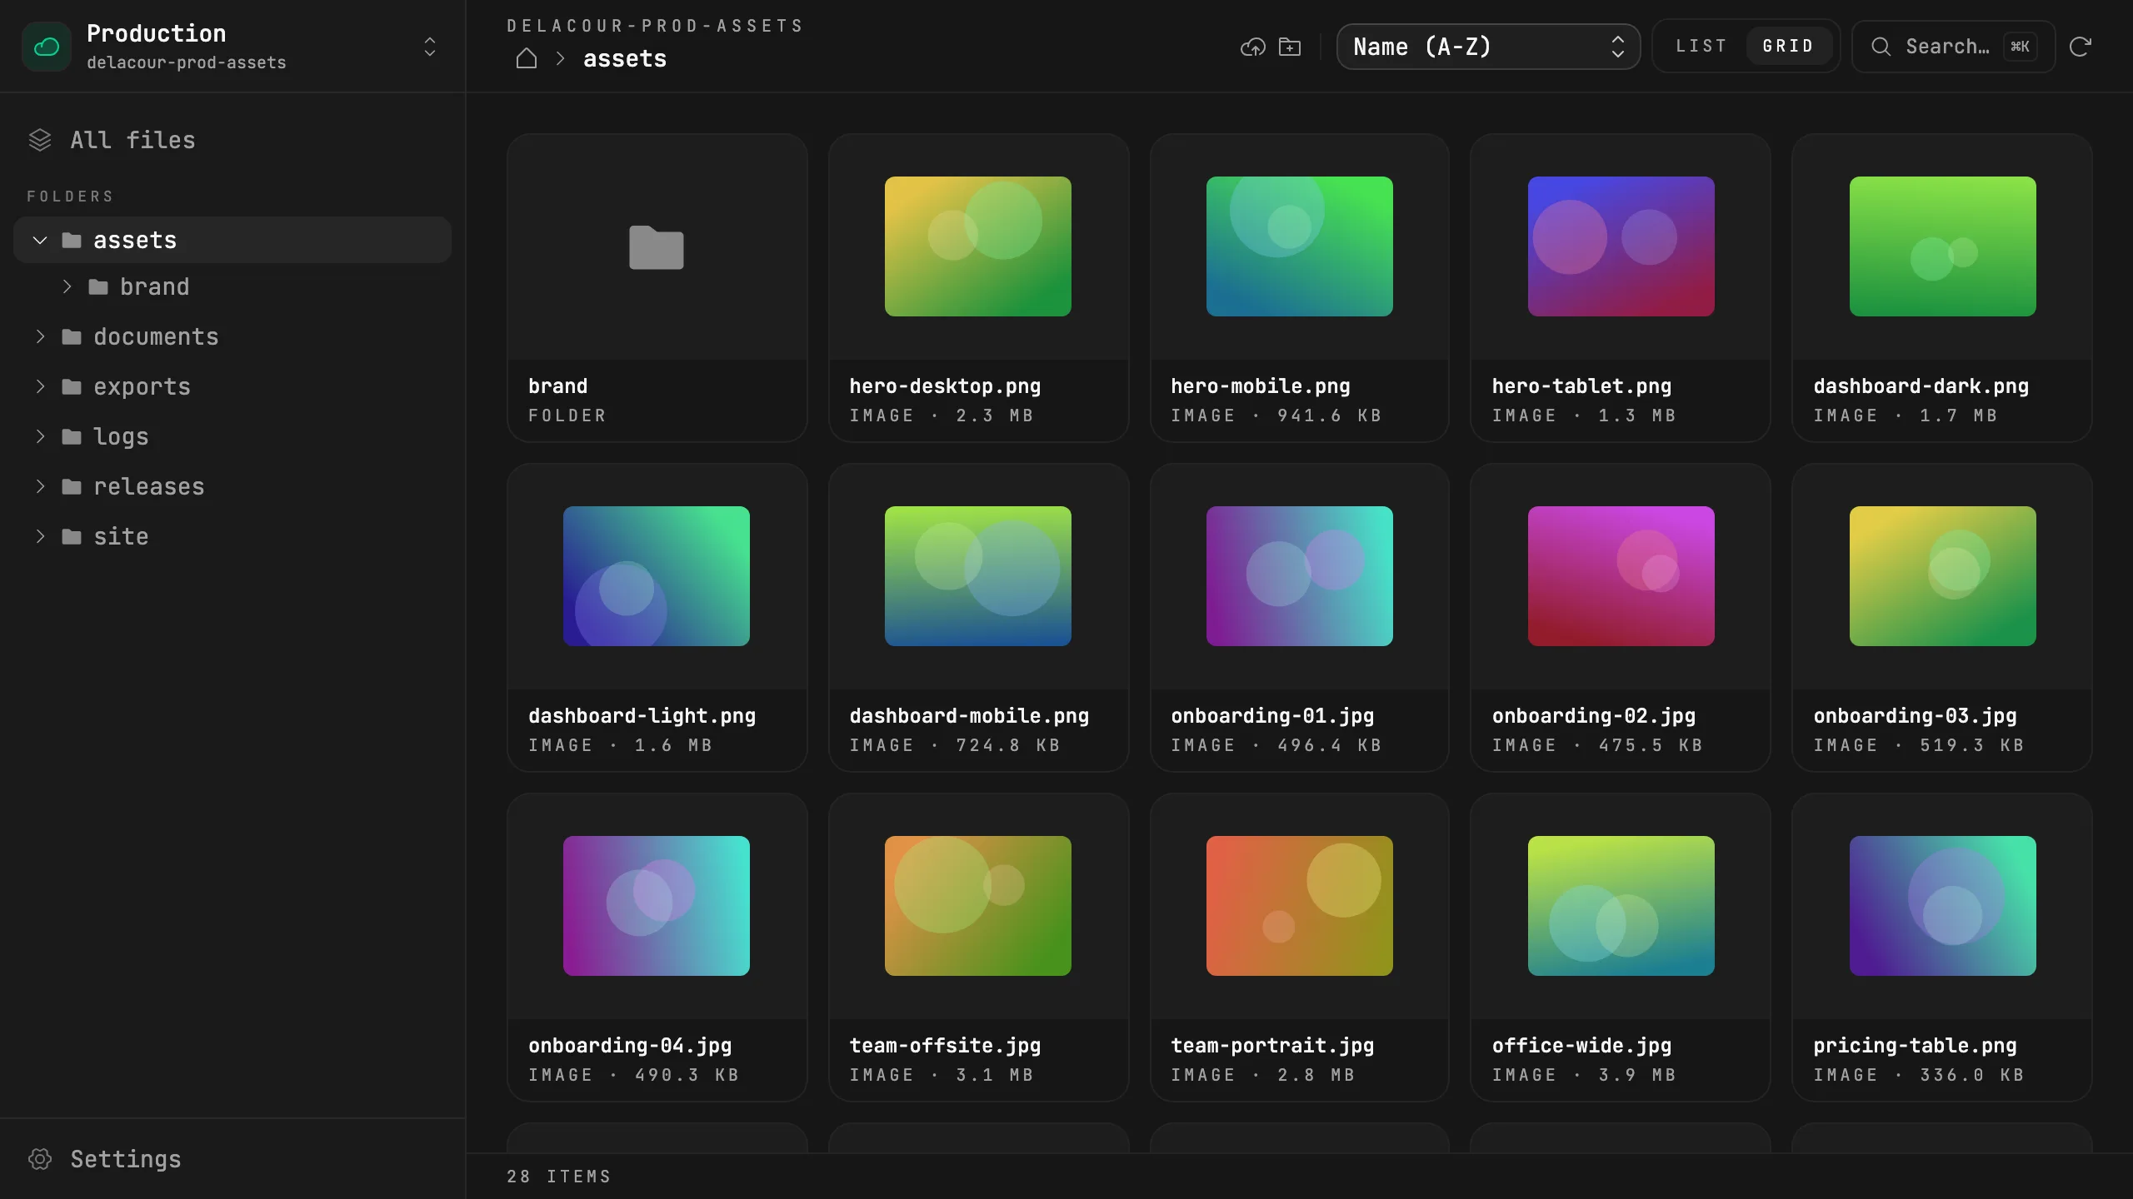
Task: Click the delacour-prod-assets bucket name
Action: 187,63
